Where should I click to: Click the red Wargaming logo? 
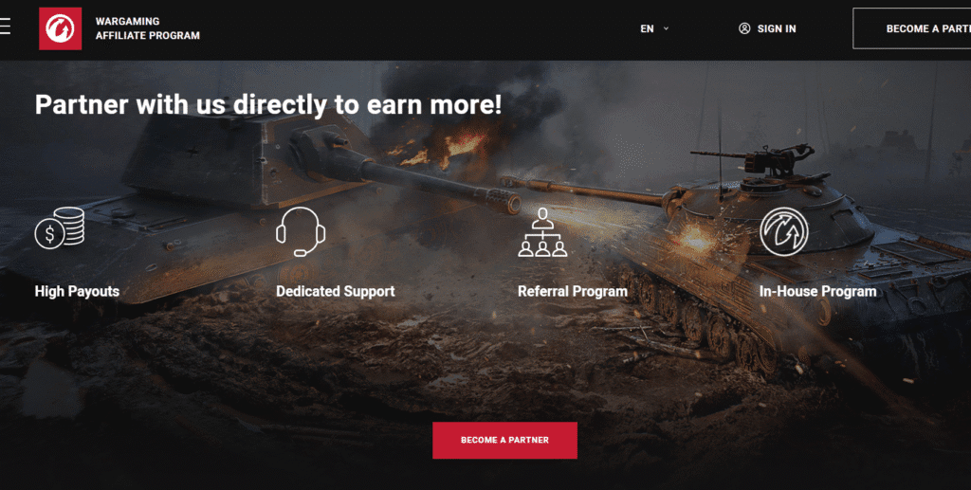tap(60, 28)
